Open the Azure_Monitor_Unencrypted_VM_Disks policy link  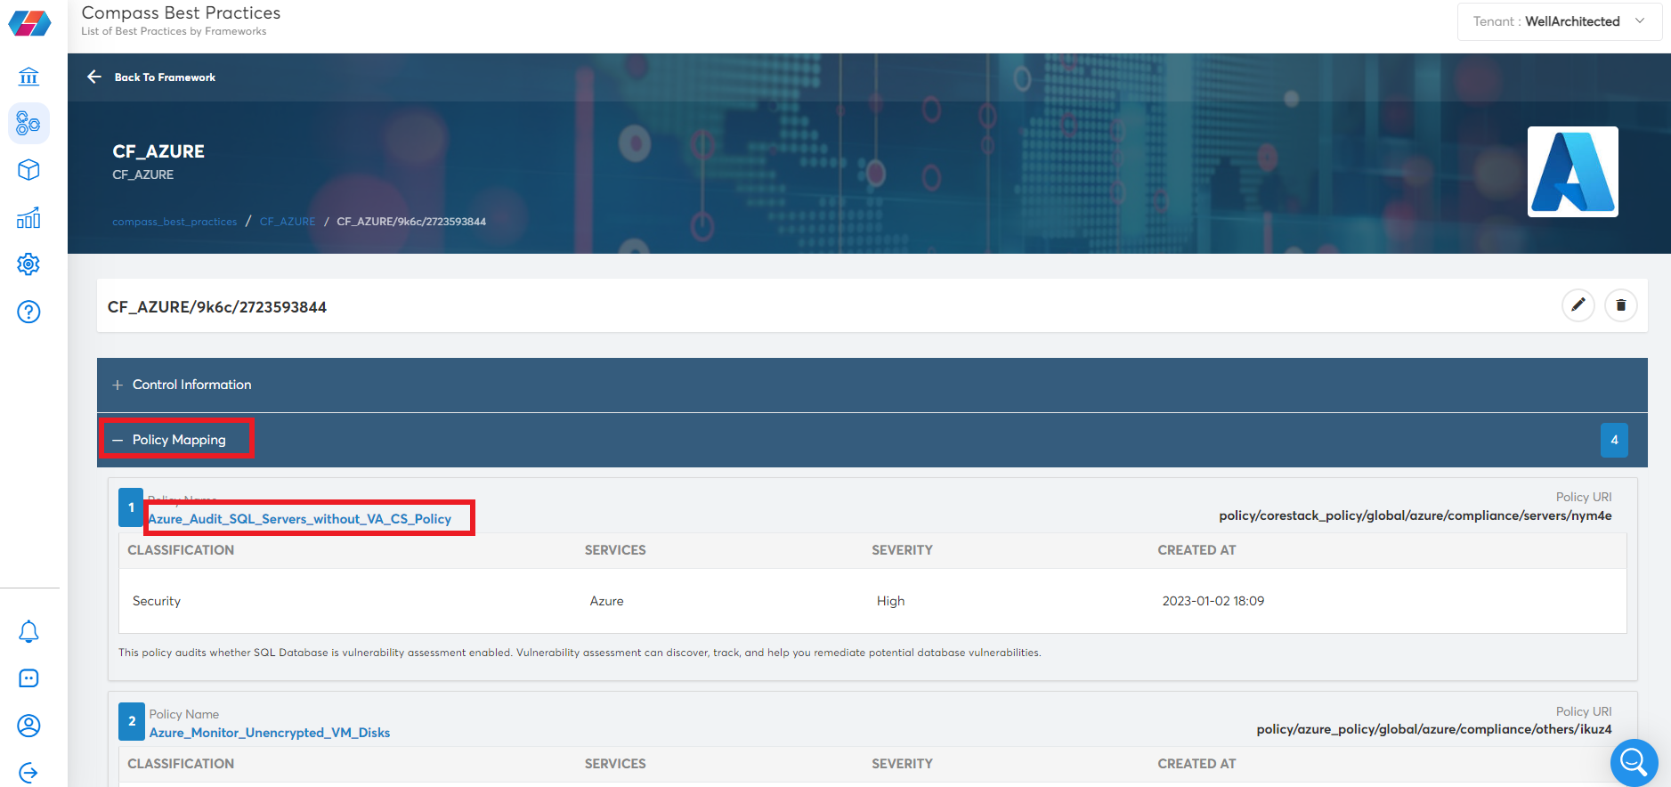coord(270,733)
